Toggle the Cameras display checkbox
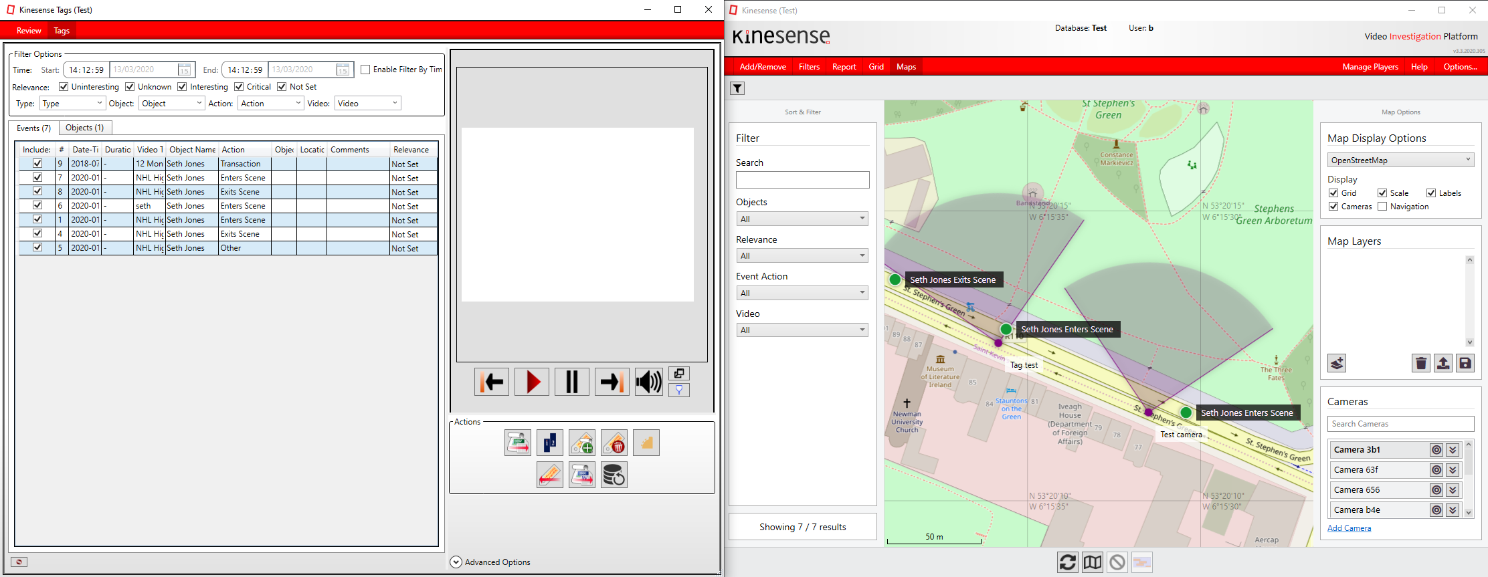 [1333, 207]
